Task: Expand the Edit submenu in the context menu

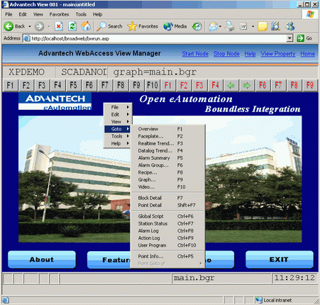Action: 118,114
